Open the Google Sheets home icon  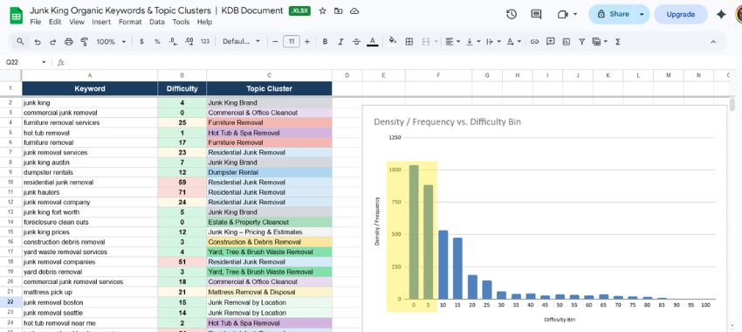(x=16, y=16)
